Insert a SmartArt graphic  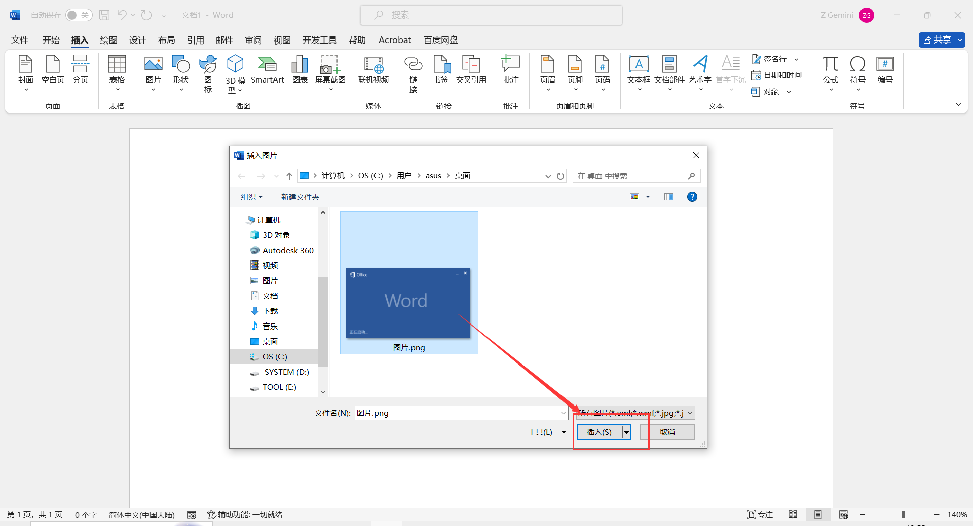(268, 69)
